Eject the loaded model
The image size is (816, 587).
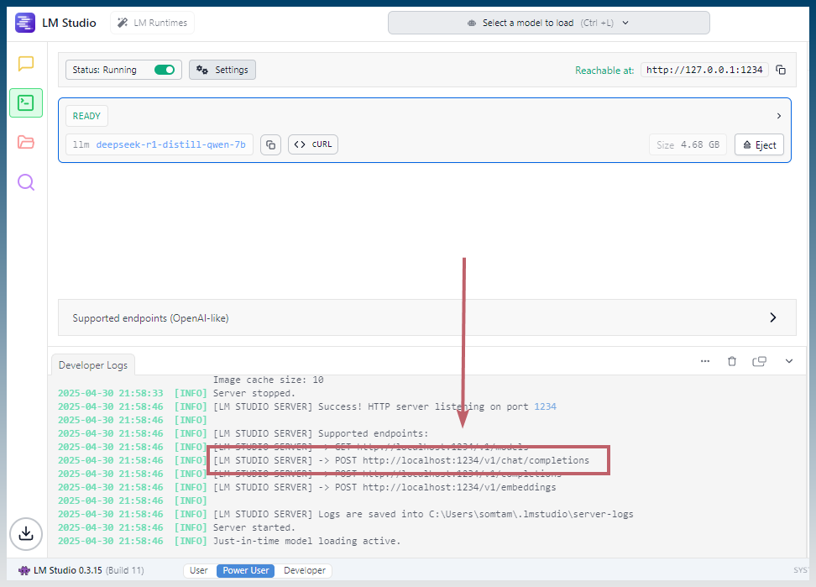pos(759,144)
